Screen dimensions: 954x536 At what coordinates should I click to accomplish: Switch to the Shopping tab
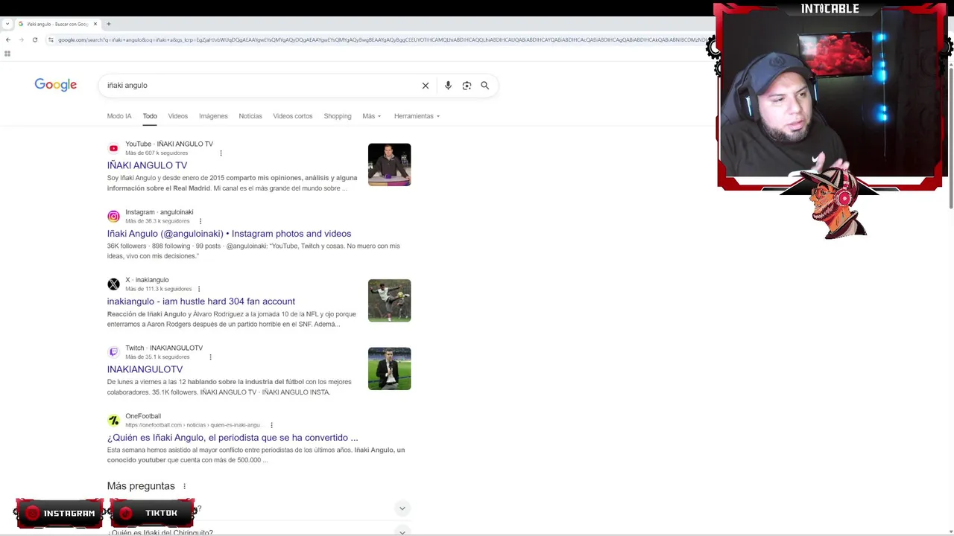coord(338,116)
